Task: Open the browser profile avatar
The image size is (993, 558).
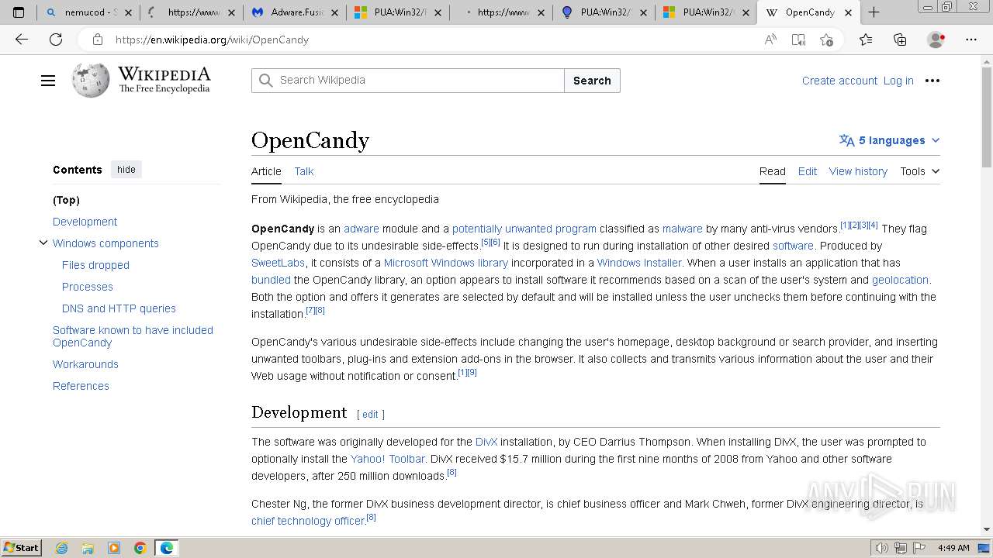Action: (x=936, y=40)
